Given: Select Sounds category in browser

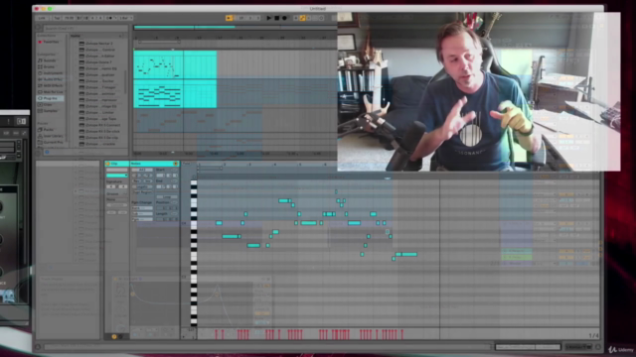Looking at the screenshot, I should coord(48,60).
